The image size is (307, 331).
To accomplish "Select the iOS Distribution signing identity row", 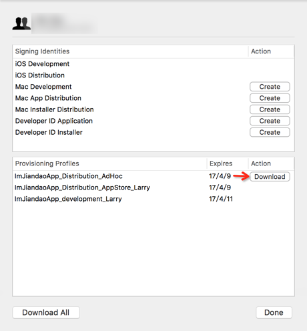I will [153, 75].
